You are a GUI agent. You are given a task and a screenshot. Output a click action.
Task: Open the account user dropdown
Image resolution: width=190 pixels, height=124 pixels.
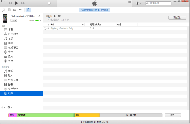138,3
